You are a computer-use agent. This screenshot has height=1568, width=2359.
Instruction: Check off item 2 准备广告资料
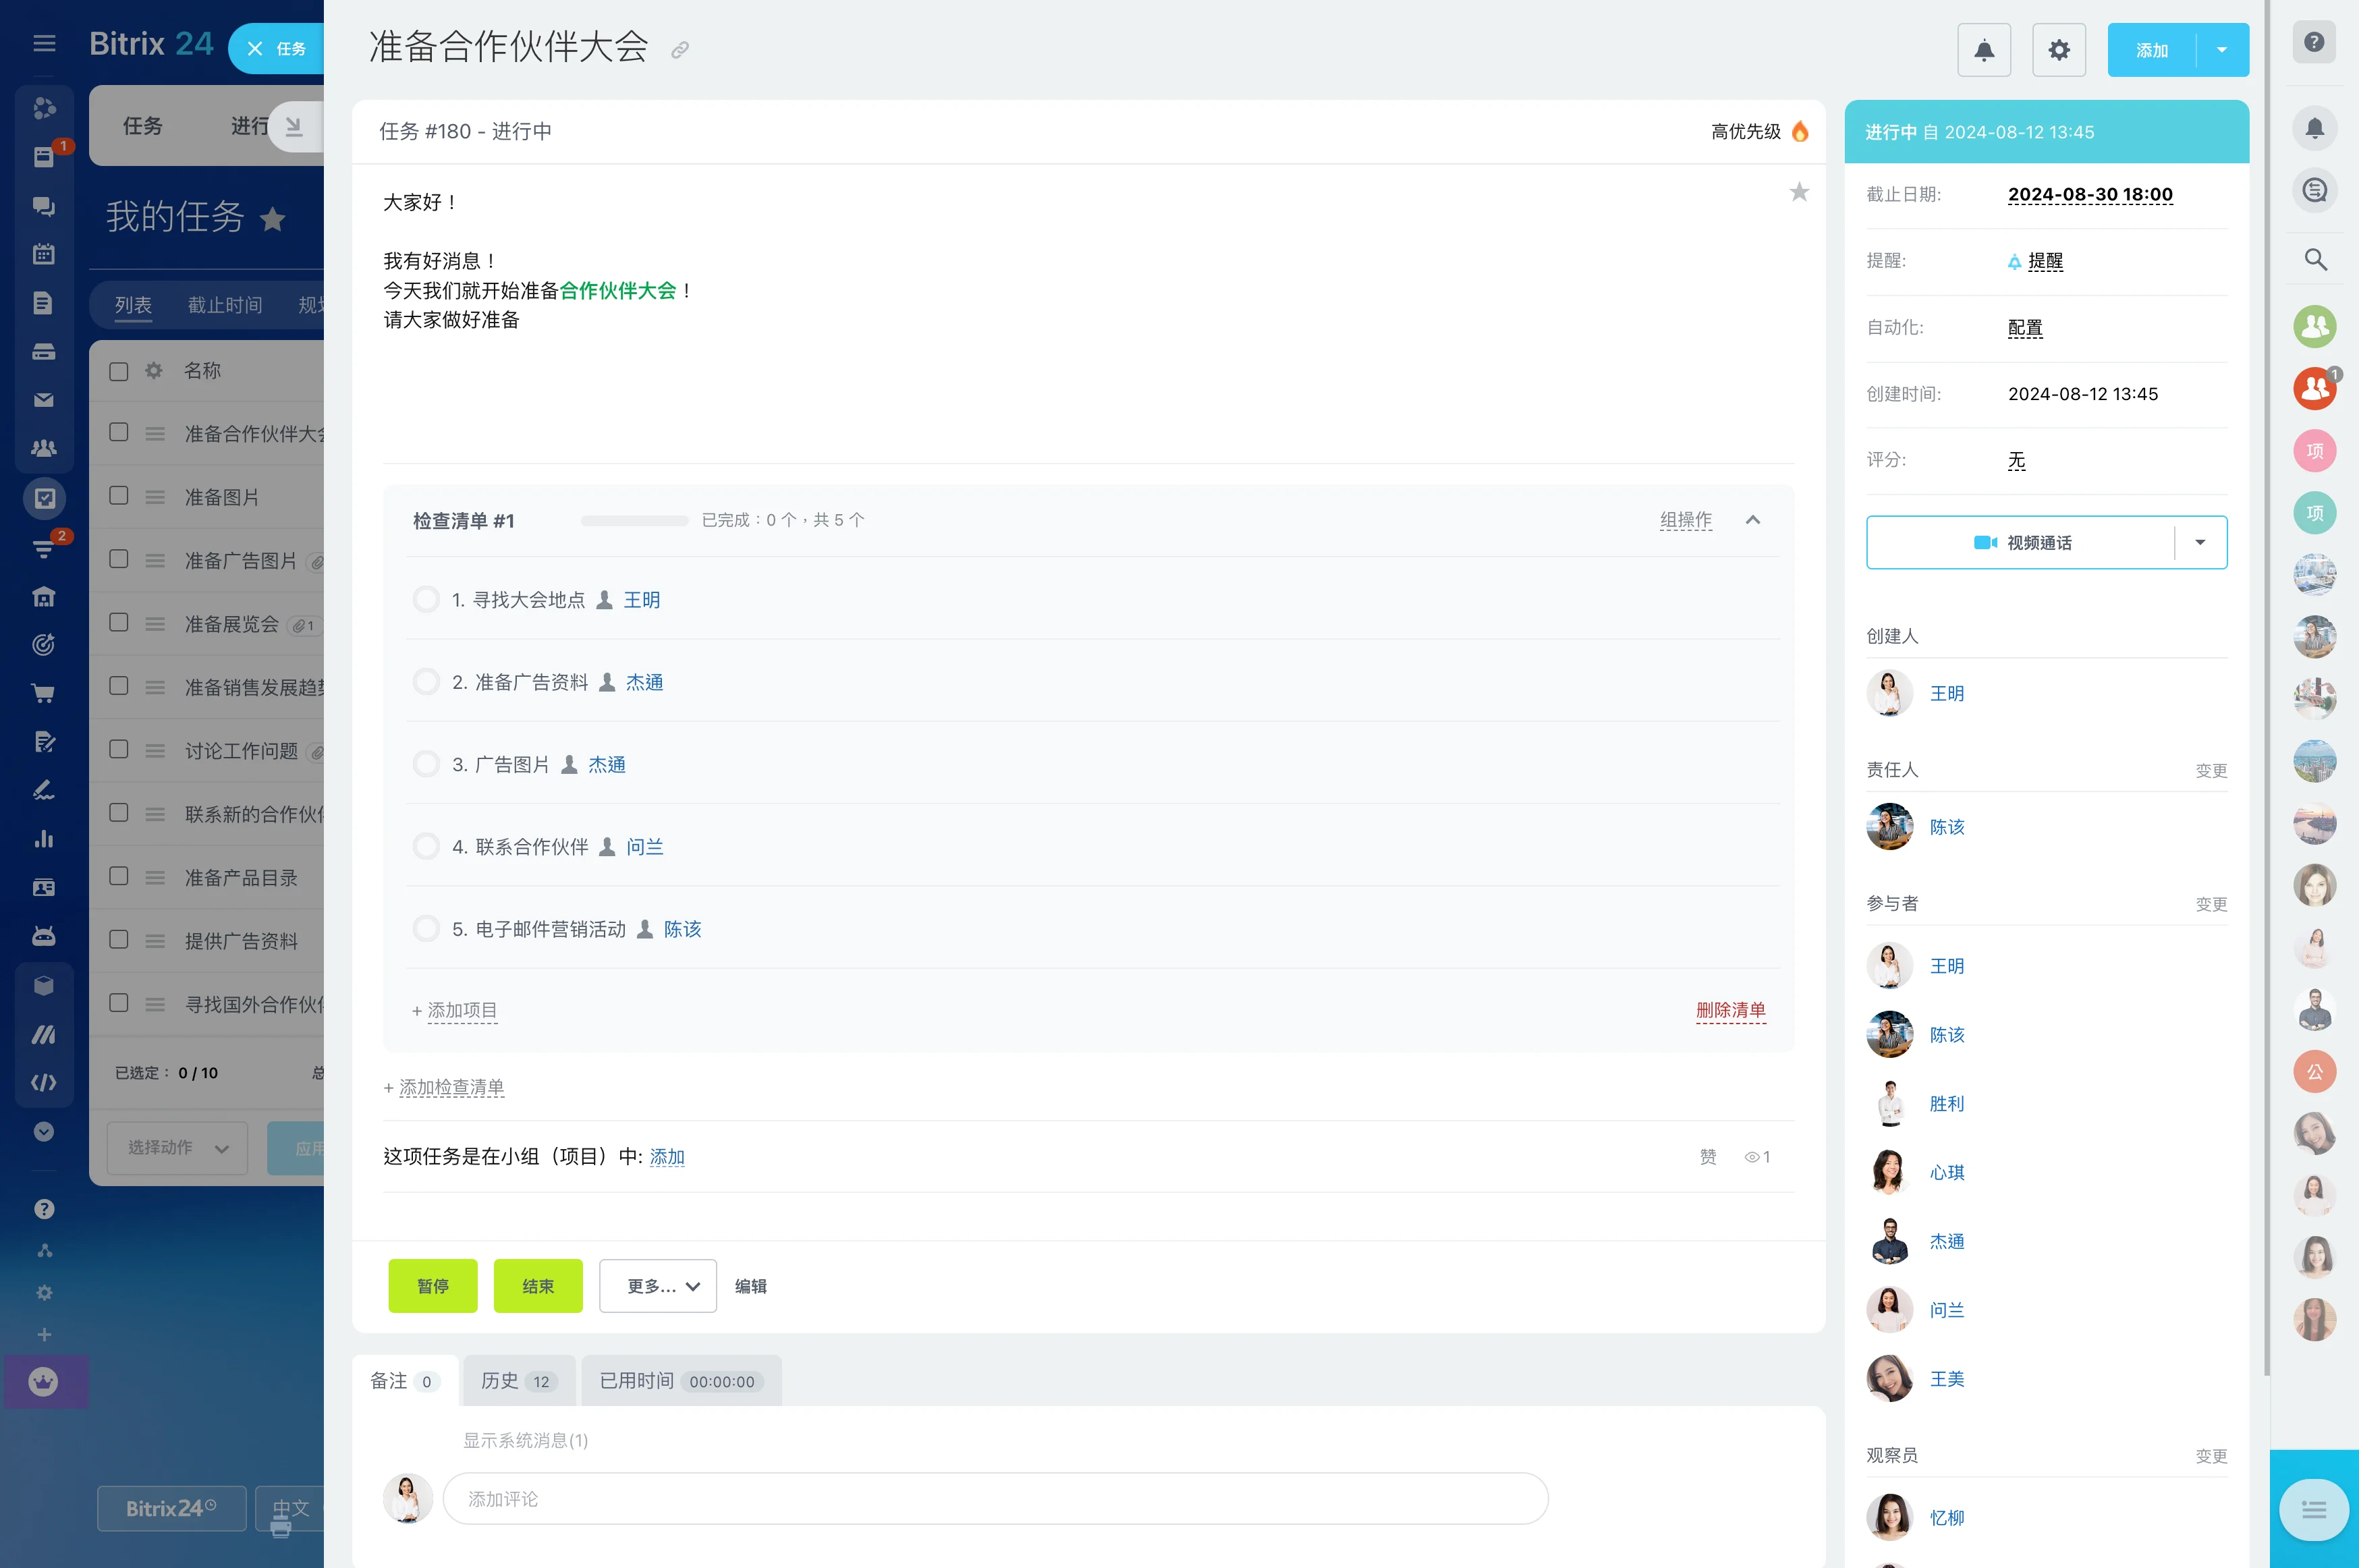(x=426, y=682)
